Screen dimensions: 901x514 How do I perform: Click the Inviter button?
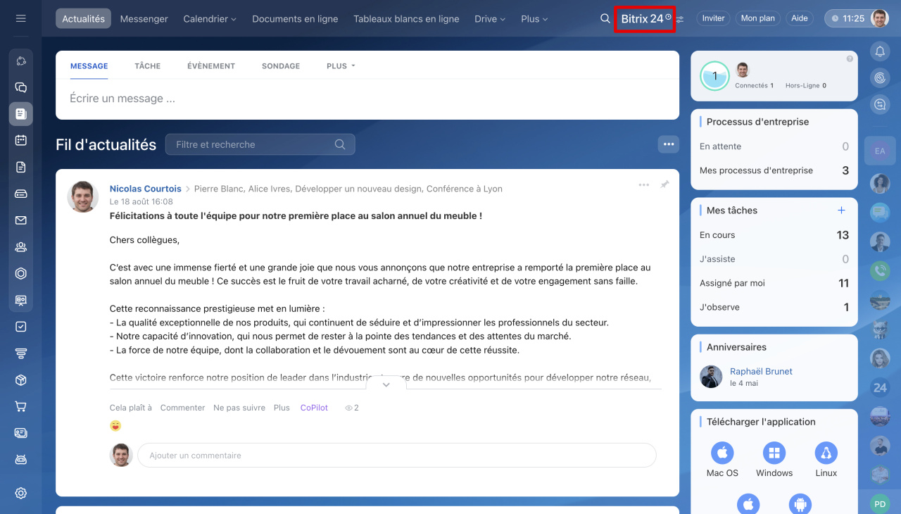coord(713,18)
